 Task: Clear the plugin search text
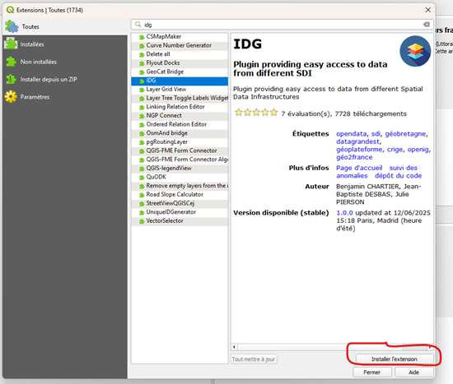tap(427, 25)
